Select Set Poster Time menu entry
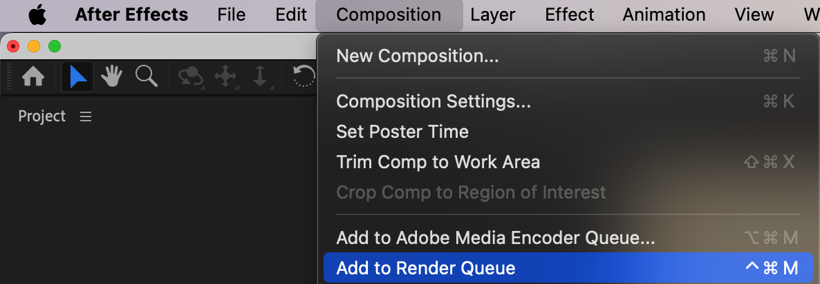Viewport: 820px width, 284px height. (x=402, y=132)
